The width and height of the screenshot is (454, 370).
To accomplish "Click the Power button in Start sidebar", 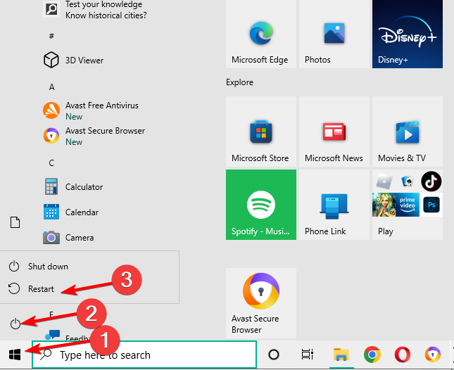I will (15, 324).
